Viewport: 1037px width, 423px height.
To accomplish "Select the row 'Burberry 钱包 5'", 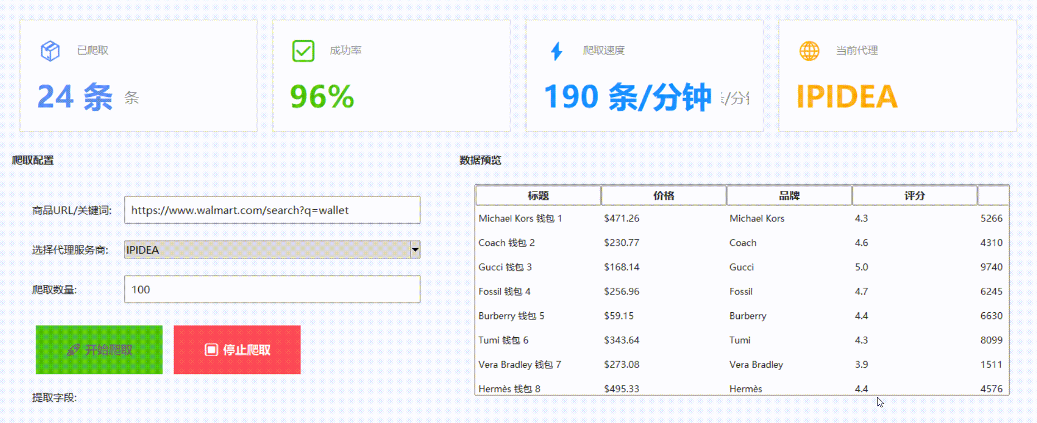I will 742,316.
